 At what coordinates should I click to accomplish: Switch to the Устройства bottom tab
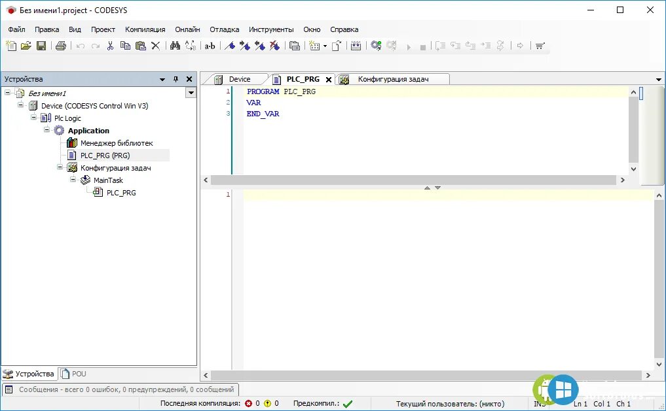(x=29, y=374)
